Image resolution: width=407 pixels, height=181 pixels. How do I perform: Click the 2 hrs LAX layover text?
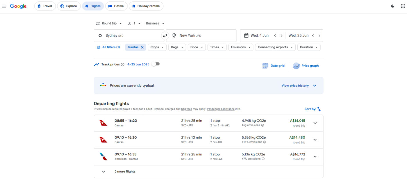coord(216,159)
